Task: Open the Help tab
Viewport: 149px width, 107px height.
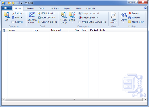Action: click(79, 8)
